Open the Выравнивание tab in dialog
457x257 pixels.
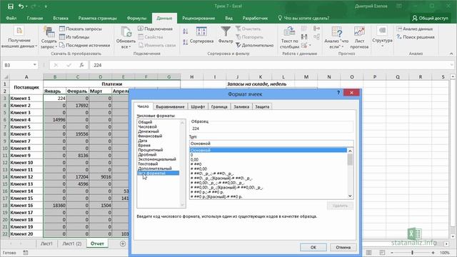(170, 106)
